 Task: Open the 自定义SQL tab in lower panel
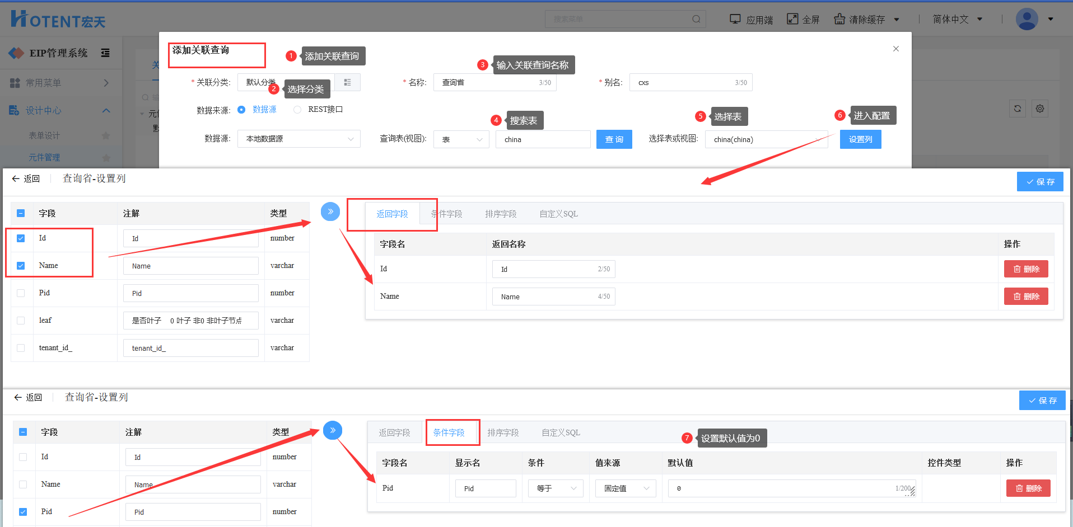[561, 433]
